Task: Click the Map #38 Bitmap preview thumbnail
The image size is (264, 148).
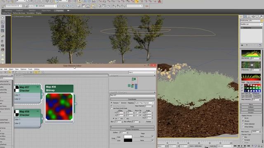Action: [x=59, y=107]
